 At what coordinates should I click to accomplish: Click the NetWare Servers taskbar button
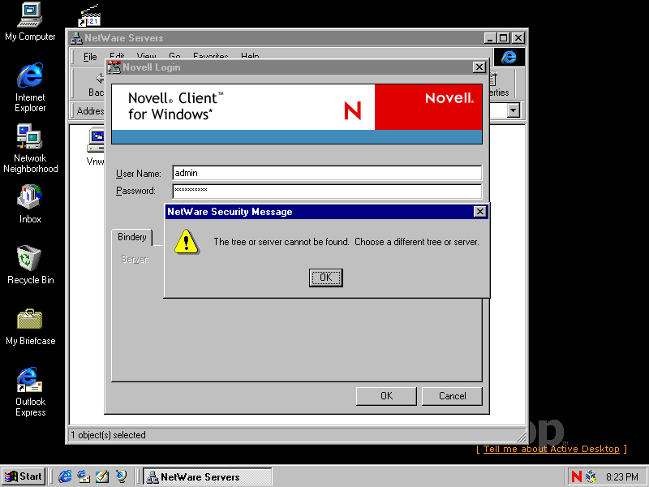point(208,476)
